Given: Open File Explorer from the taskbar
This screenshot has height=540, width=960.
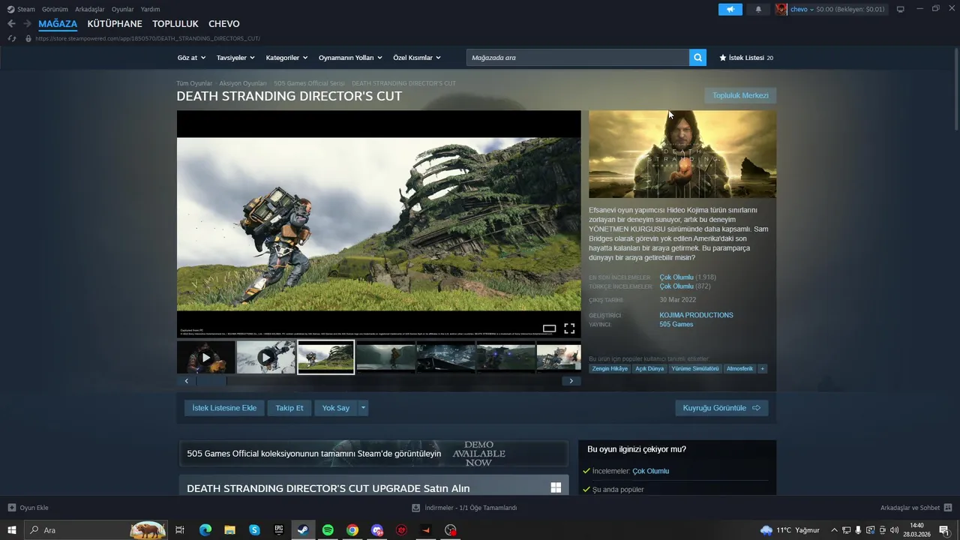Looking at the screenshot, I should (230, 530).
